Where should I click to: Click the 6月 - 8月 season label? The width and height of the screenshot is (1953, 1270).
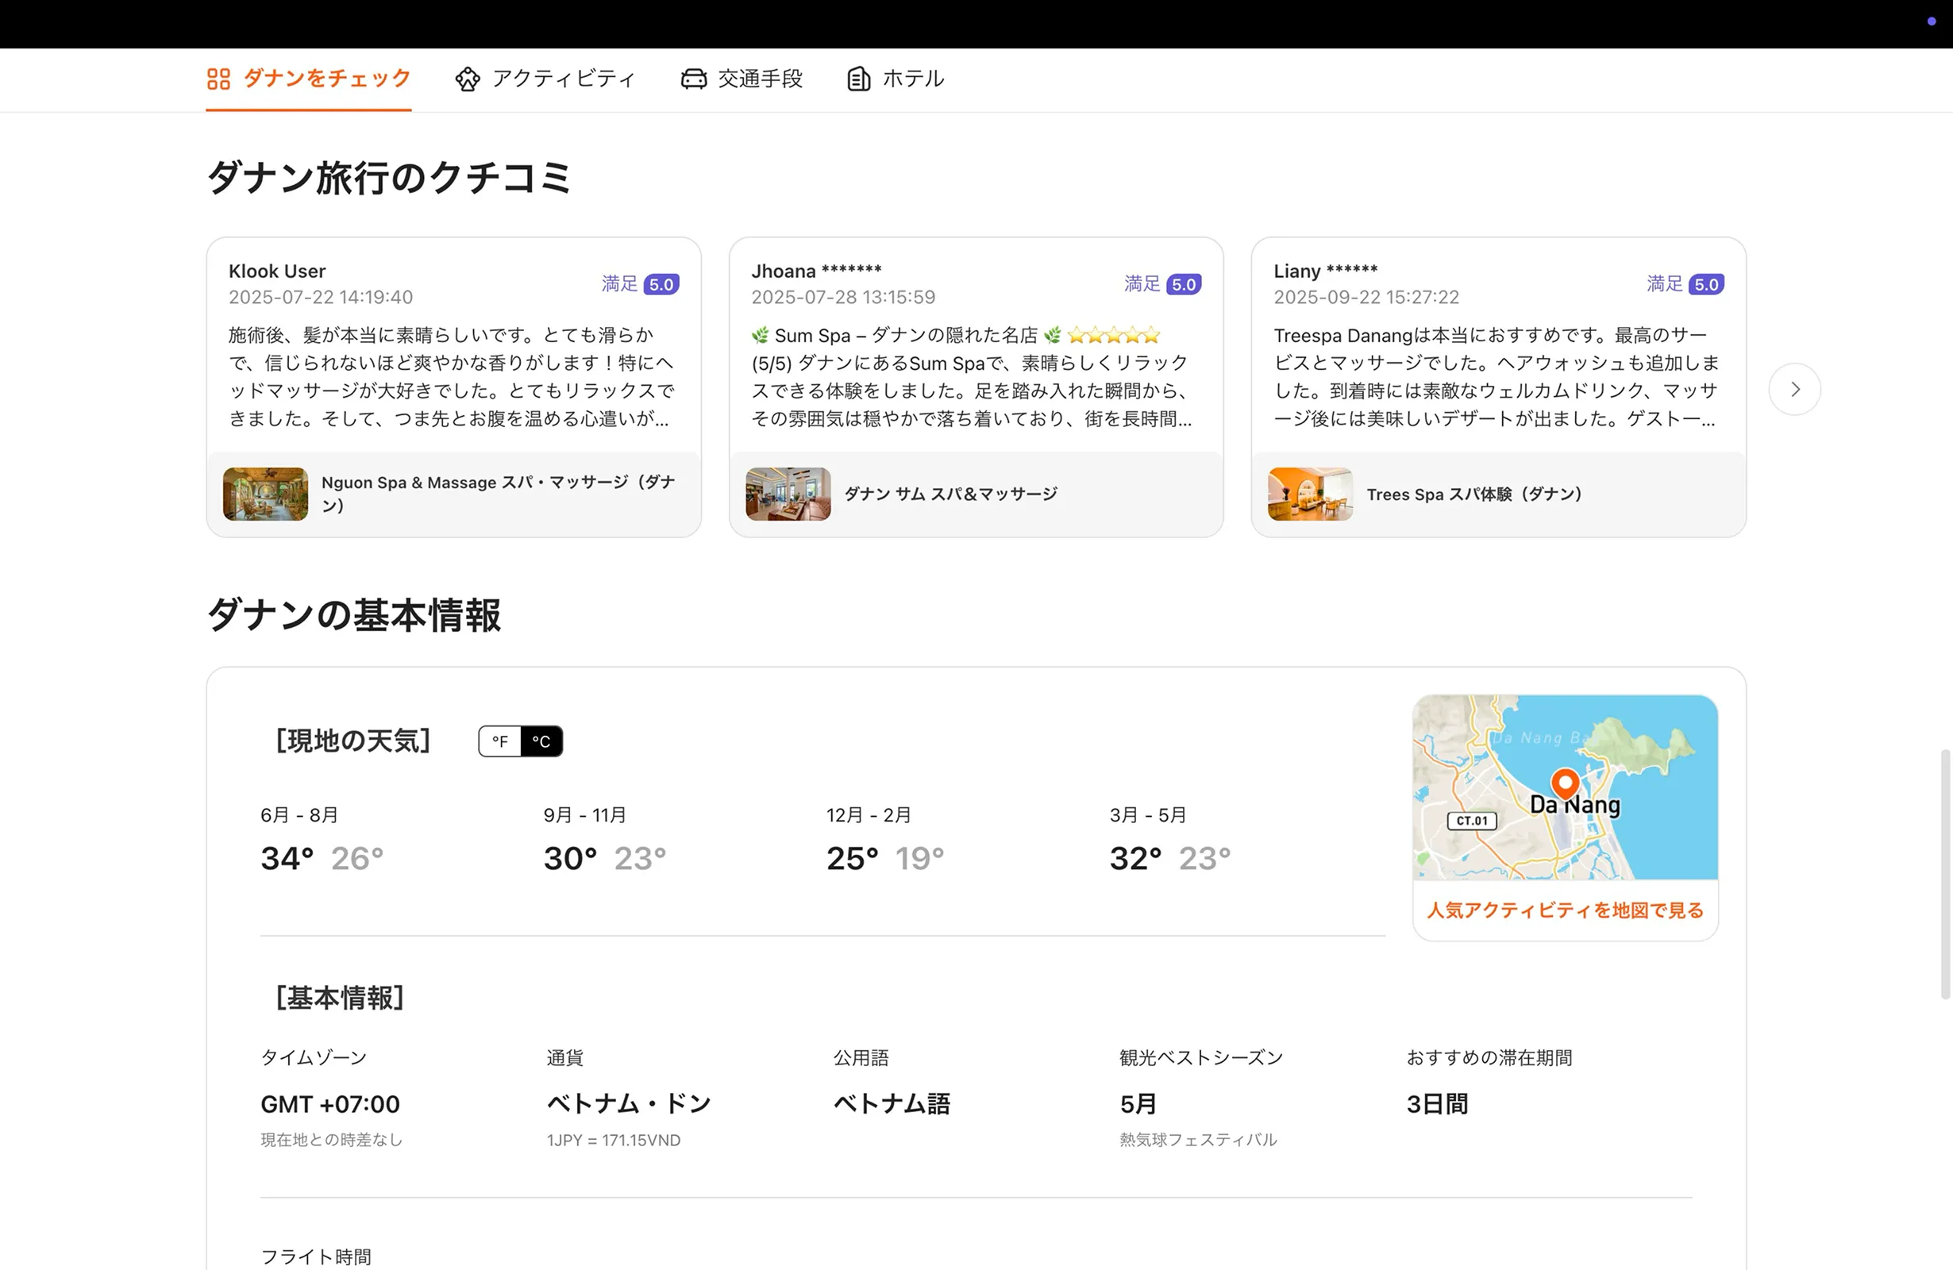(x=299, y=814)
